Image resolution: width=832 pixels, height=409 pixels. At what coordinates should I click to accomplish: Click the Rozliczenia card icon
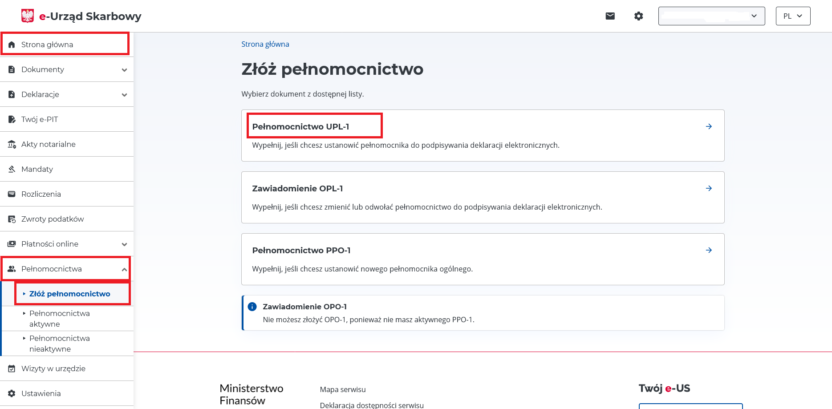pos(12,194)
